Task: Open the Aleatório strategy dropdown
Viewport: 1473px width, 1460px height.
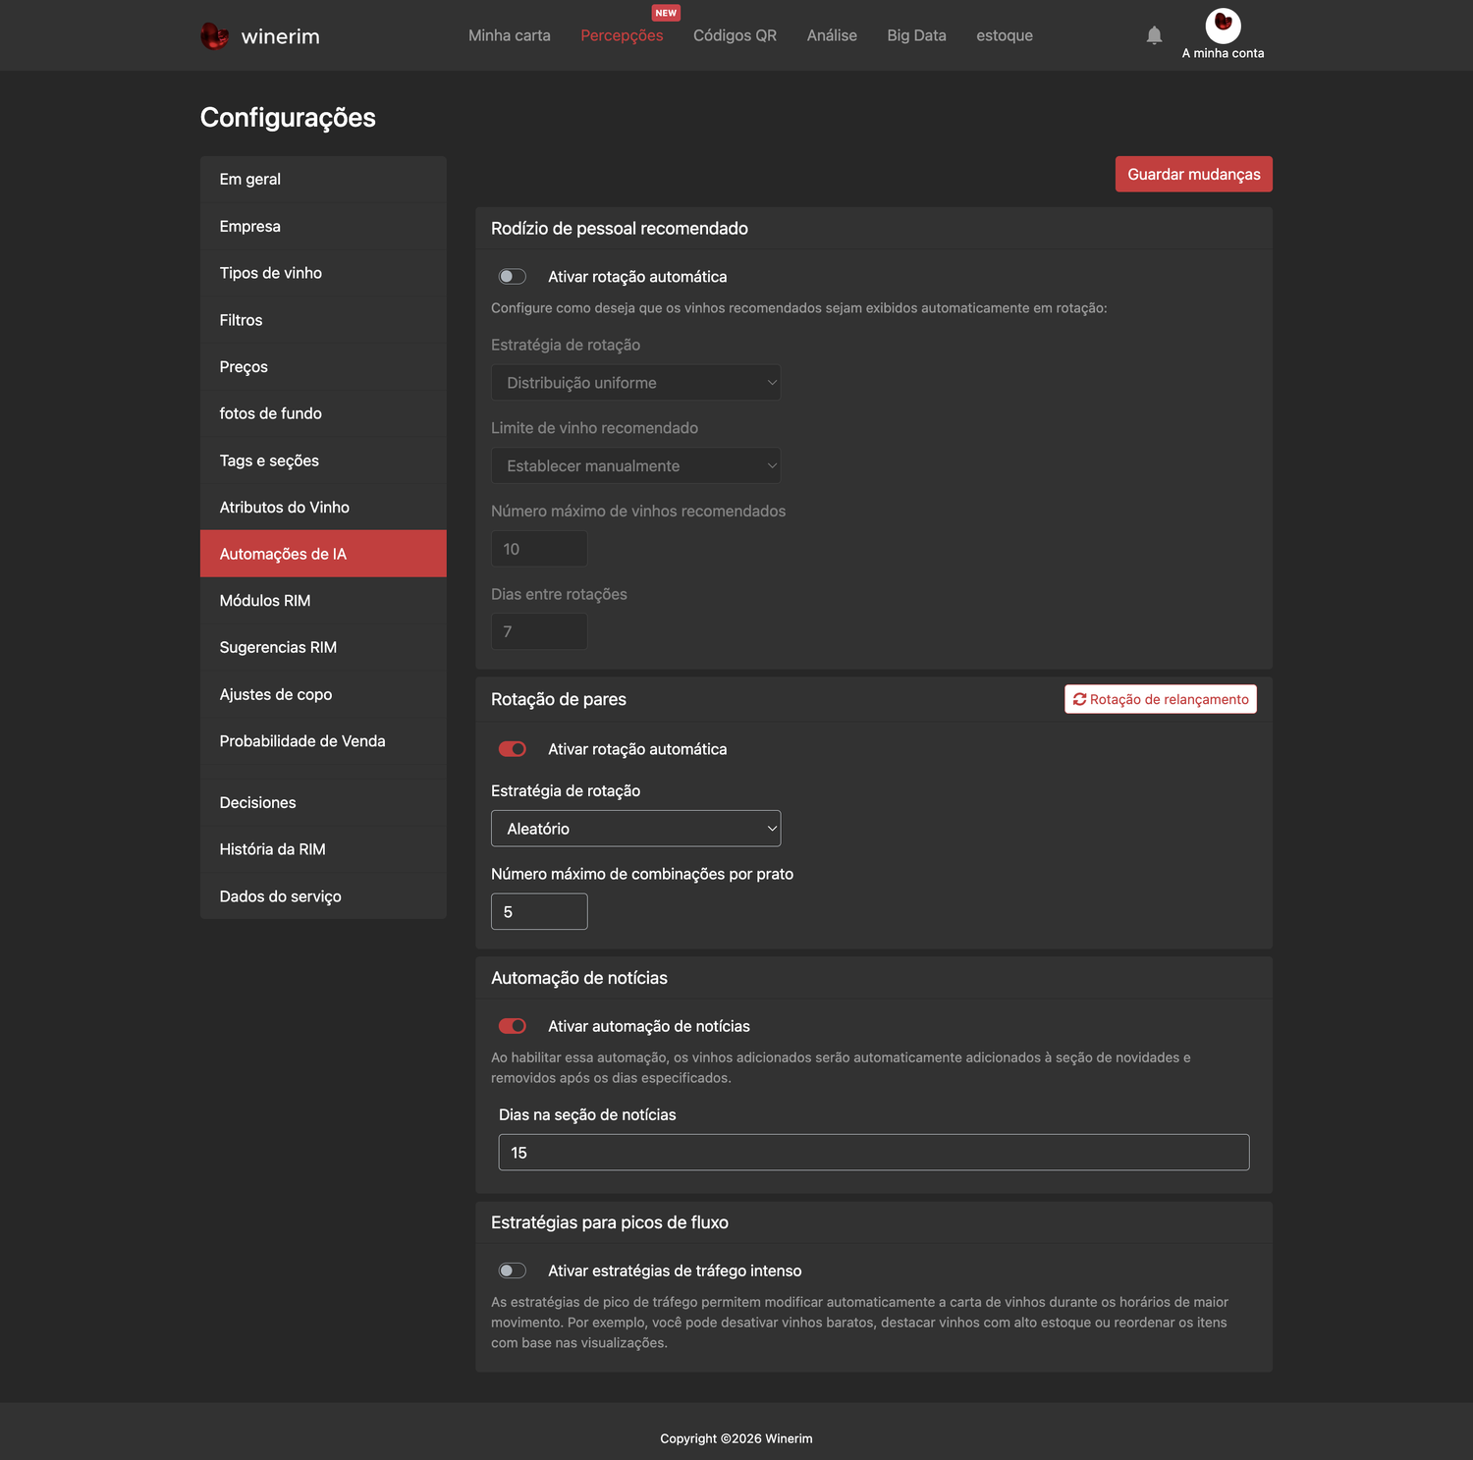Action: click(635, 829)
